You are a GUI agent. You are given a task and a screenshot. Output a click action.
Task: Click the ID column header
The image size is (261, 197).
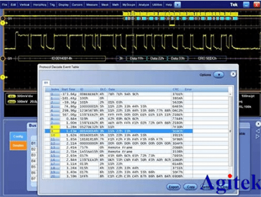[81, 90]
